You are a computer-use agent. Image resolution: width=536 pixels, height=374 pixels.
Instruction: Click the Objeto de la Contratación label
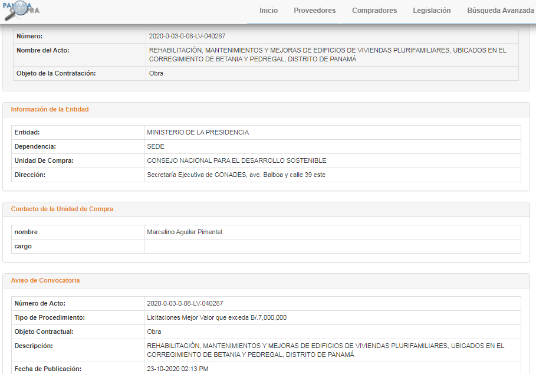tap(56, 74)
